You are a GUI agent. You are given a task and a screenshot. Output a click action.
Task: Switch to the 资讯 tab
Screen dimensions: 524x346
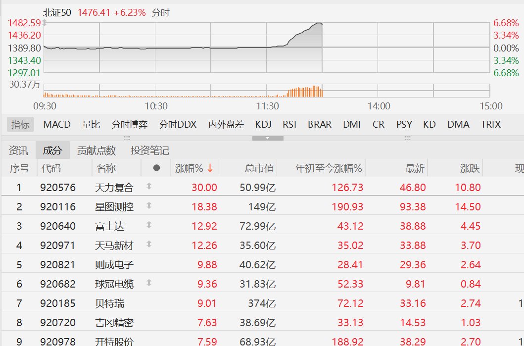pyautogui.click(x=18, y=150)
